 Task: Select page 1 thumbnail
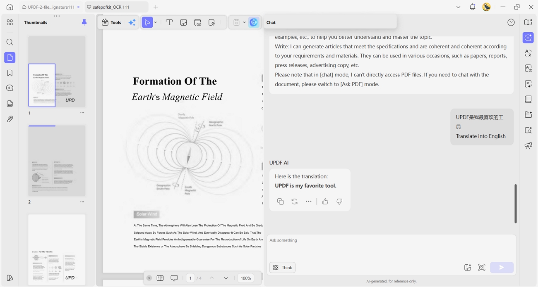57,72
